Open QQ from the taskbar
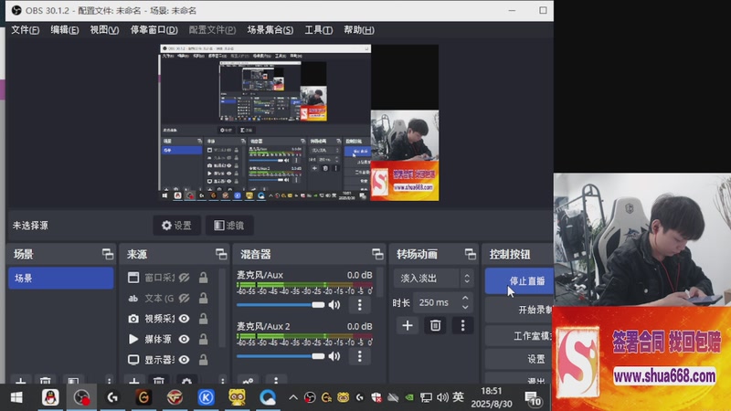731x411 pixels. click(50, 397)
